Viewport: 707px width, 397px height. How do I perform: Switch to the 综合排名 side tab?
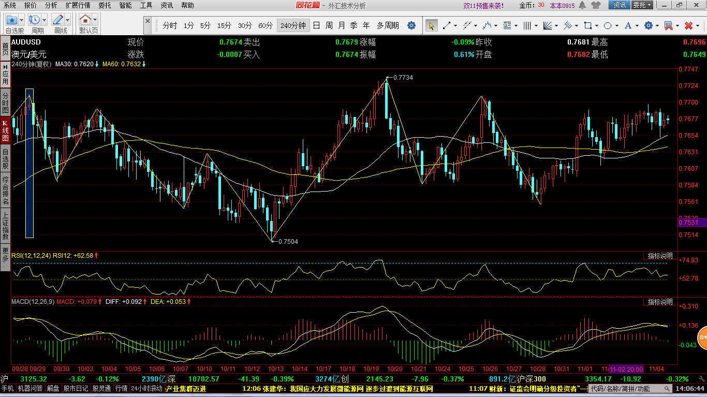click(5, 190)
